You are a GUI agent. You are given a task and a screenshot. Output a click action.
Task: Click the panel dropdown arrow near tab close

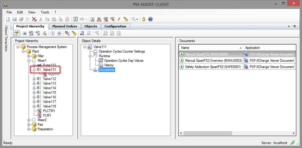click(289, 26)
